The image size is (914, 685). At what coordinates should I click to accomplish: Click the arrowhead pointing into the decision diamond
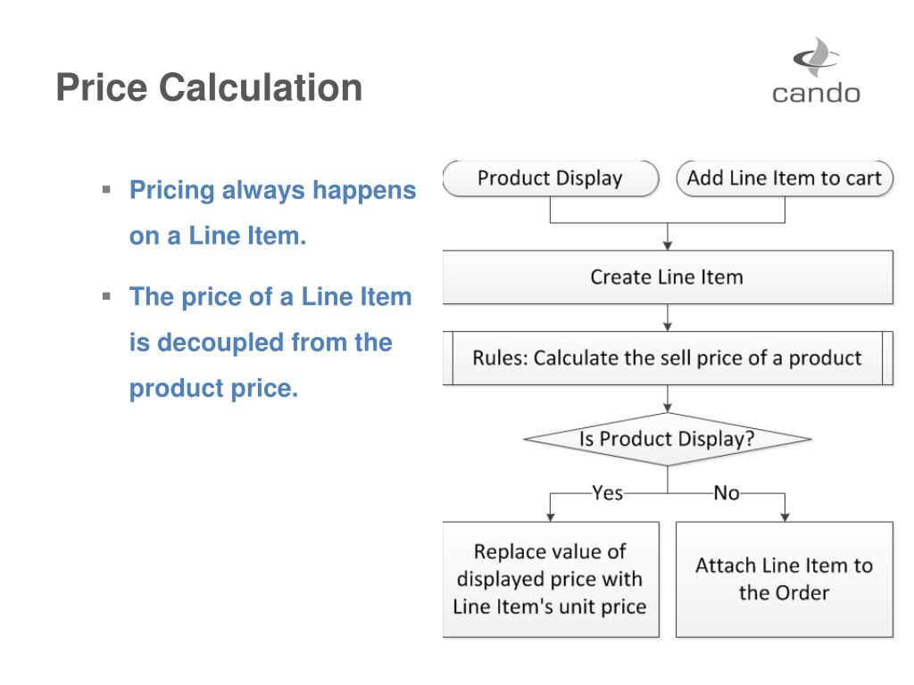pyautogui.click(x=668, y=408)
